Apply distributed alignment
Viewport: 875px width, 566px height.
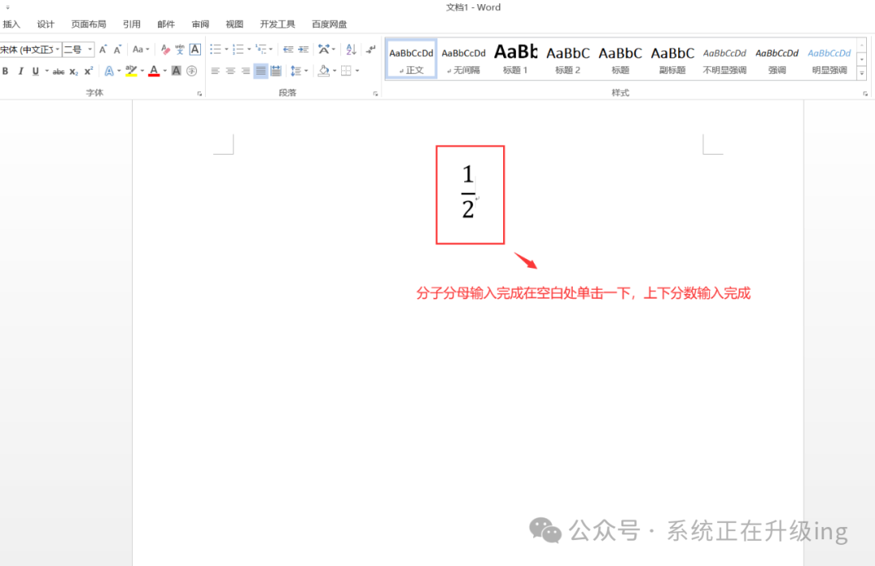tap(275, 70)
